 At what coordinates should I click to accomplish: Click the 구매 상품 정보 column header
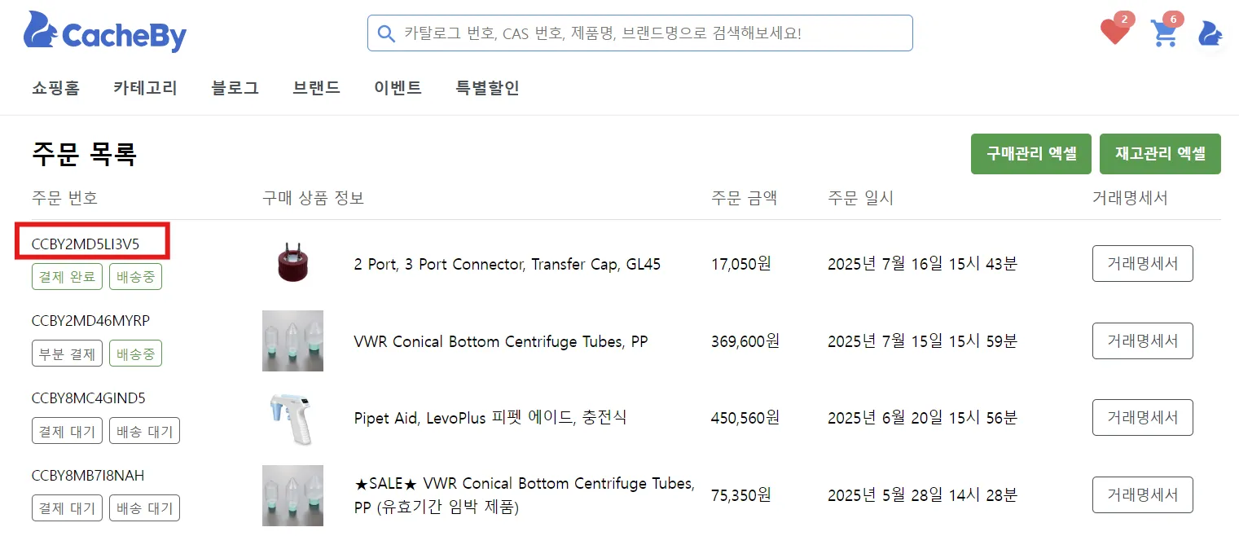coord(313,198)
